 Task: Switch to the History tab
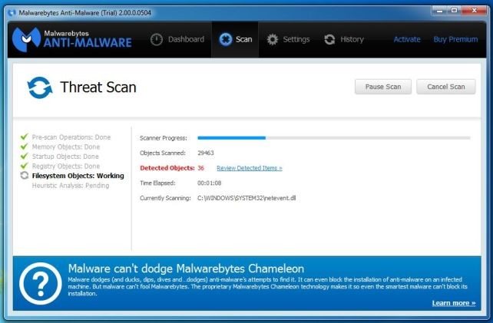pos(344,40)
